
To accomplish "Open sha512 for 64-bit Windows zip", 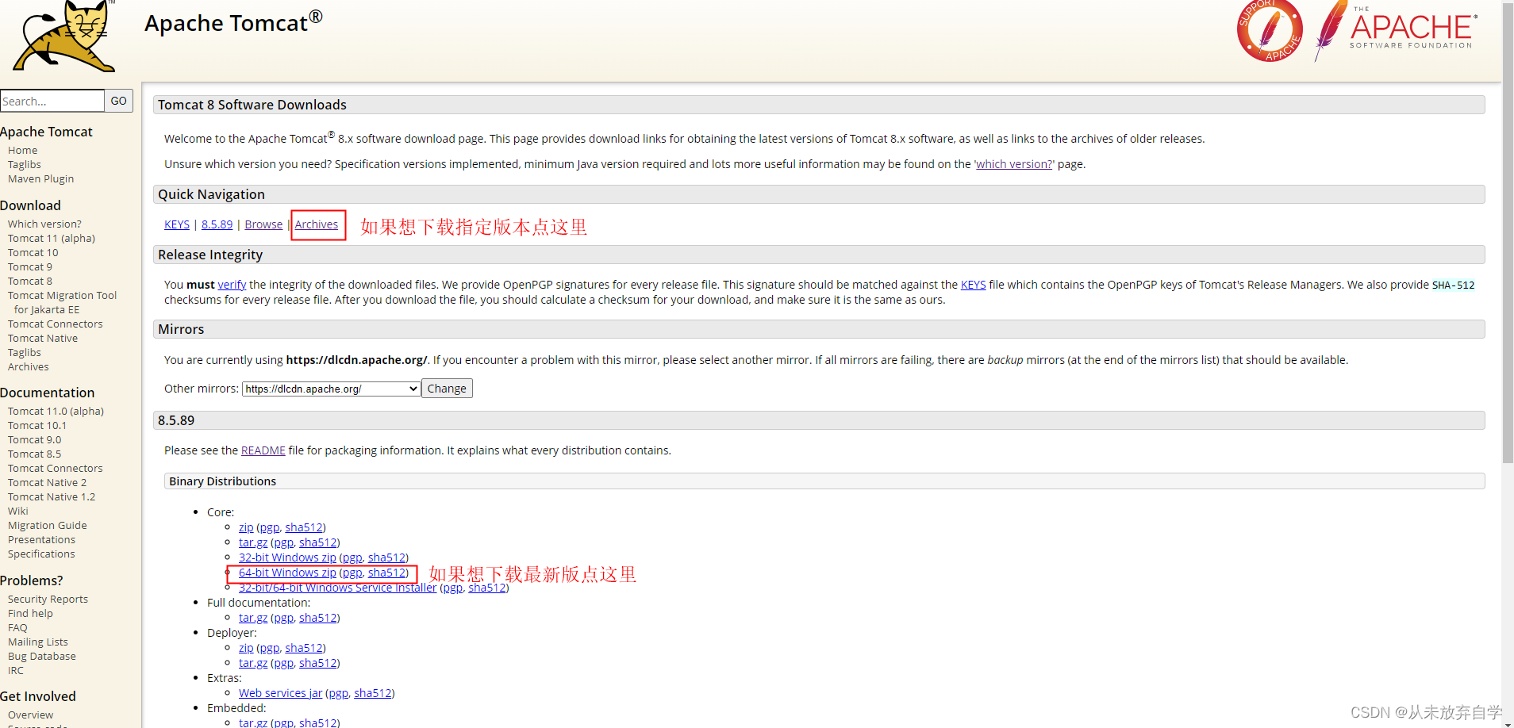I will pyautogui.click(x=387, y=573).
